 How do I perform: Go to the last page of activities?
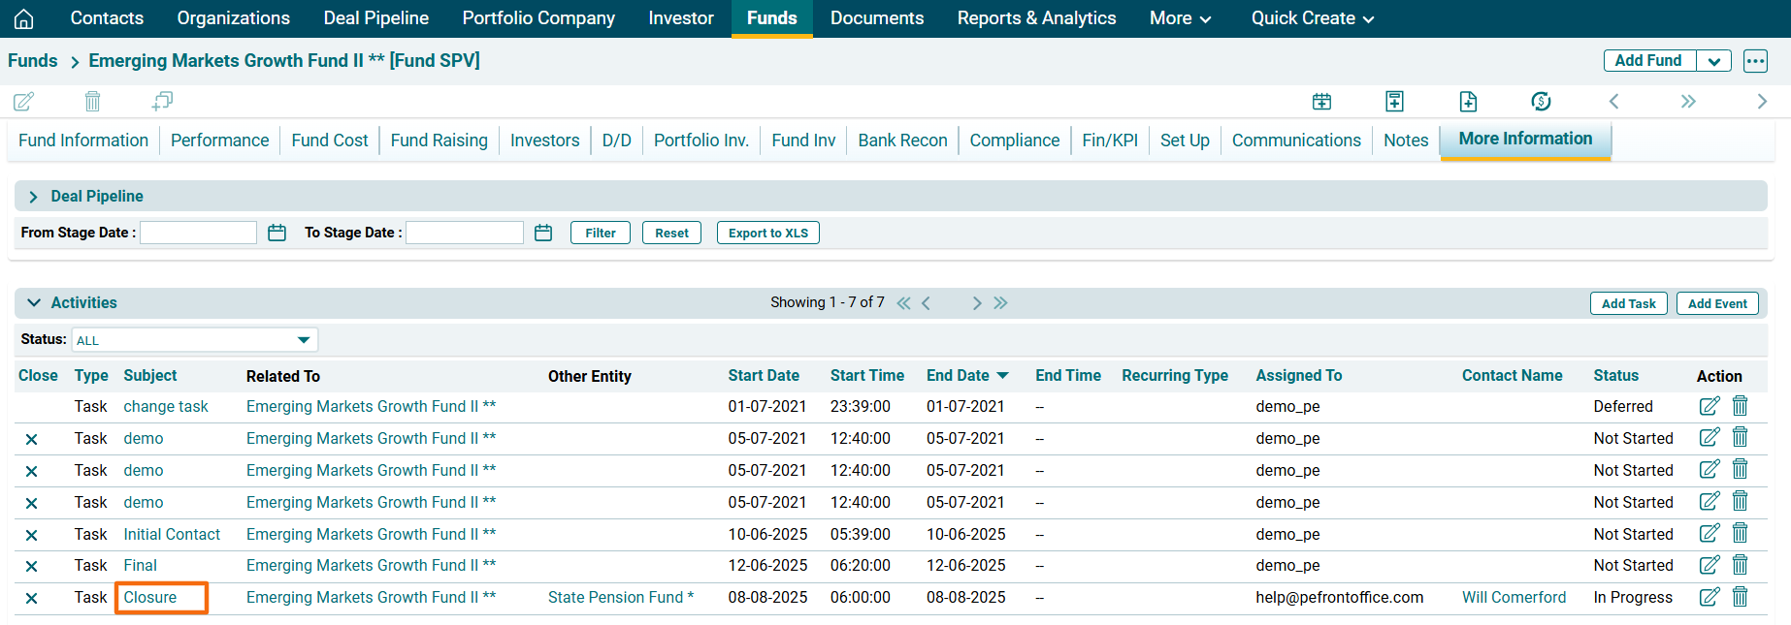point(1001,303)
